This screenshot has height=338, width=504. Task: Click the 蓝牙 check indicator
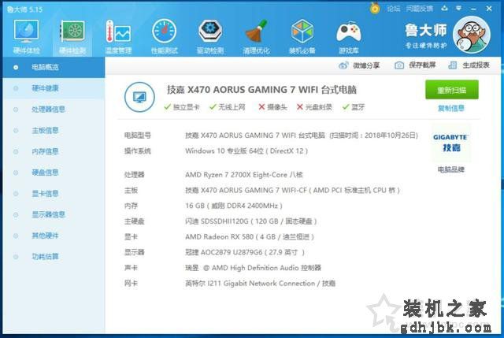point(354,107)
